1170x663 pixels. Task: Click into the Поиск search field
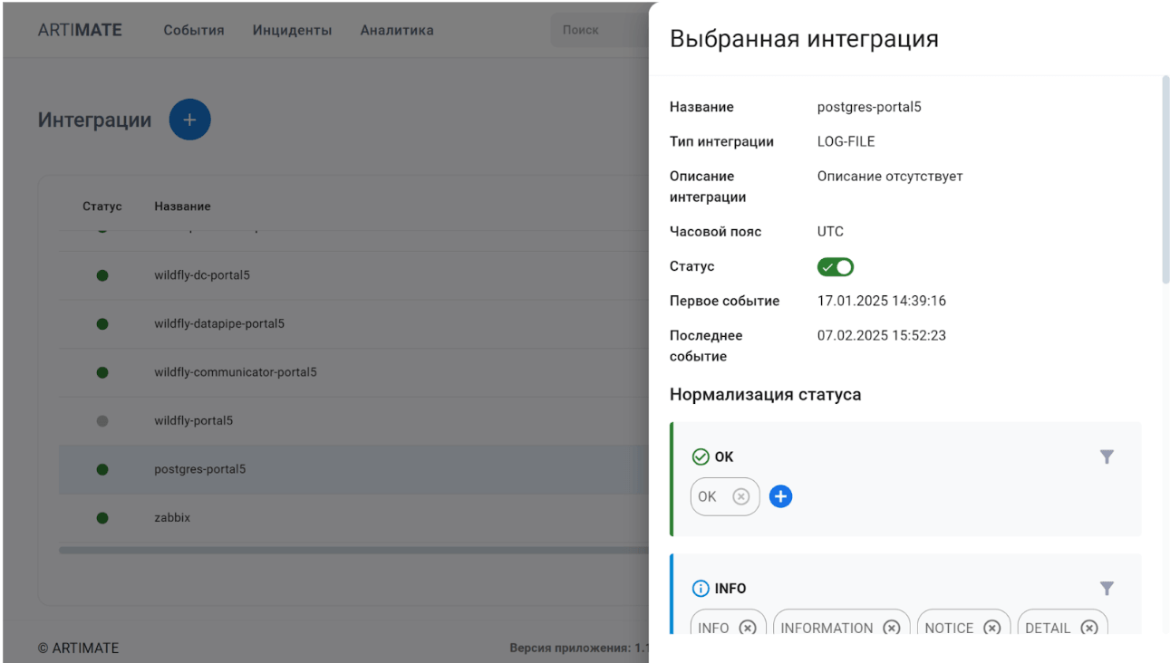pyautogui.click(x=598, y=30)
